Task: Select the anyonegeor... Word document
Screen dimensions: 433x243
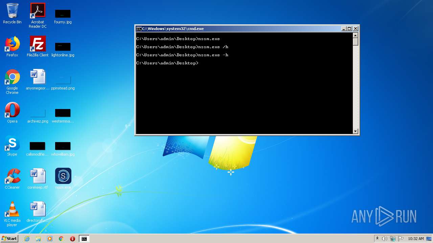Action: tap(38, 80)
